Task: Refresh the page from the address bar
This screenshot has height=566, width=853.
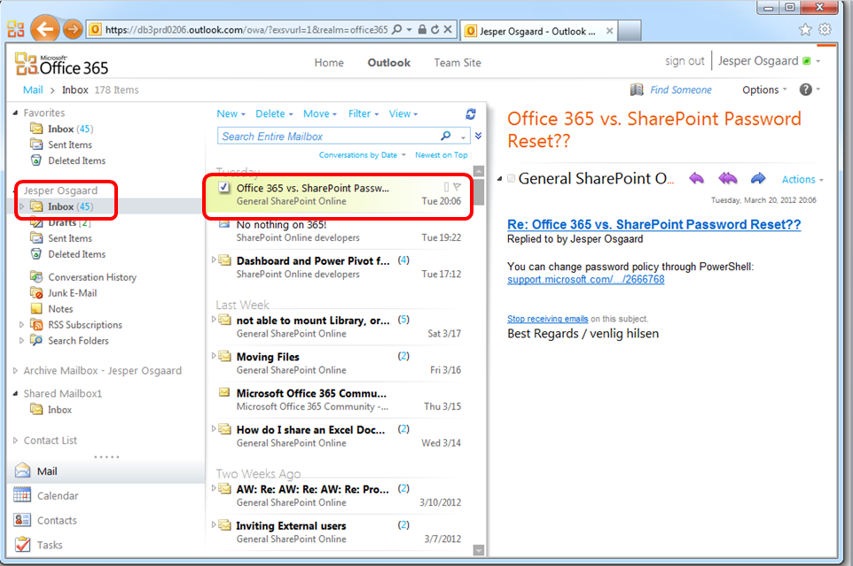Action: point(435,29)
